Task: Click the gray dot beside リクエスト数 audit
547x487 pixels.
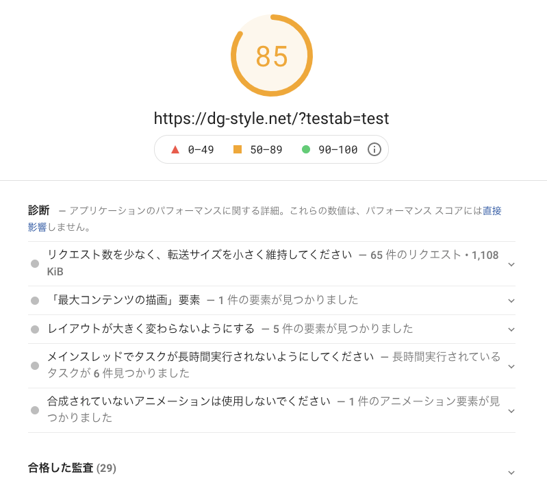Action: tap(34, 264)
